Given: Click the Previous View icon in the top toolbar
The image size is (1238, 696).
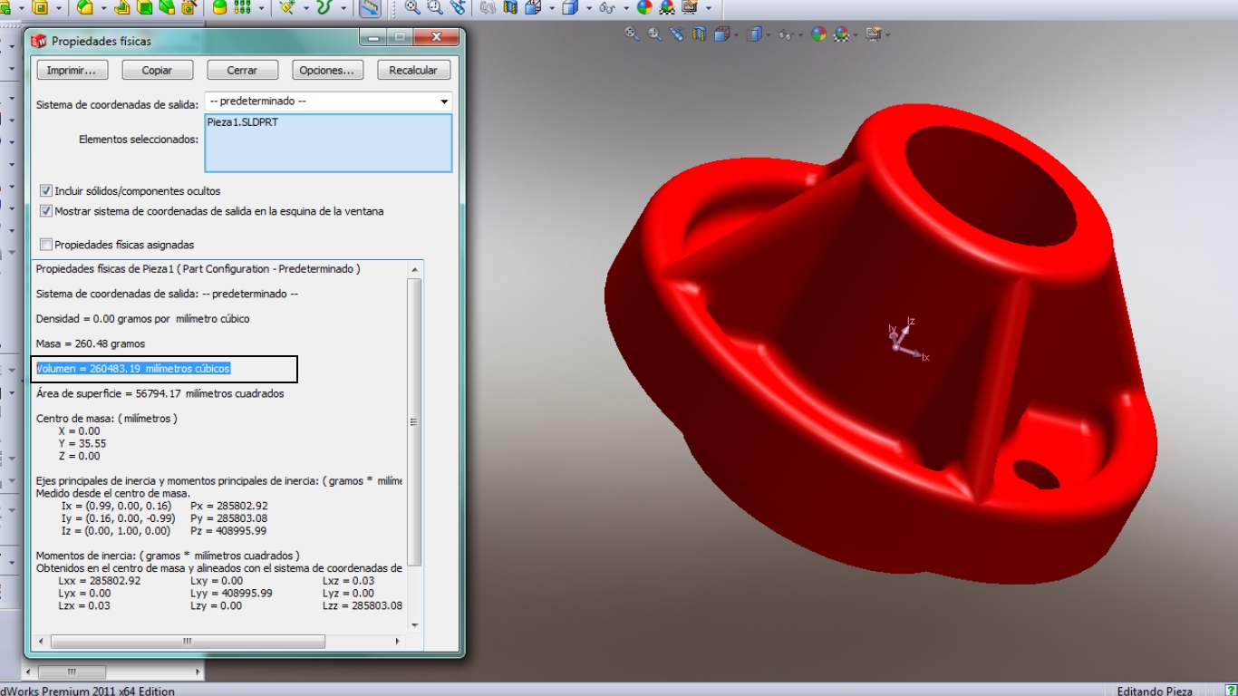Looking at the screenshot, I should [x=458, y=8].
